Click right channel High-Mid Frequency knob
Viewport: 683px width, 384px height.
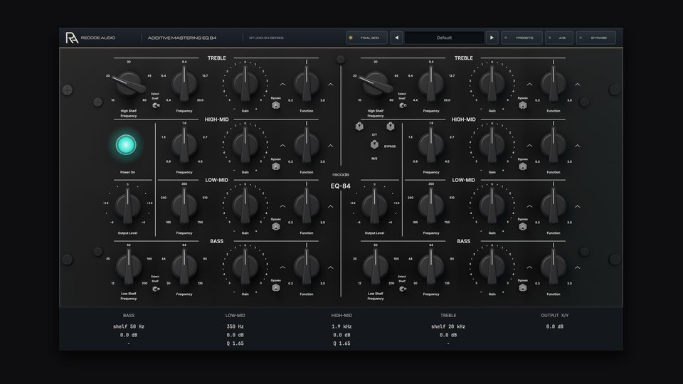click(431, 144)
